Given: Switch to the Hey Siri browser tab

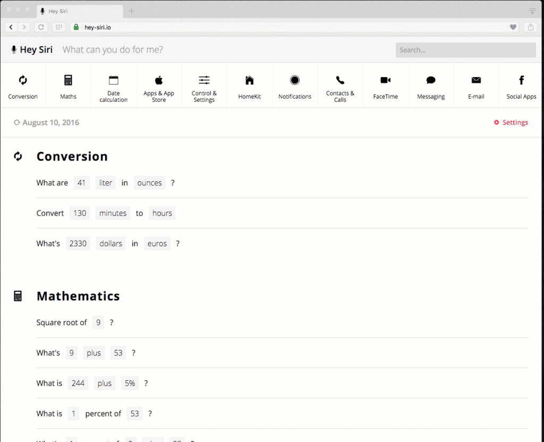Looking at the screenshot, I should point(80,11).
